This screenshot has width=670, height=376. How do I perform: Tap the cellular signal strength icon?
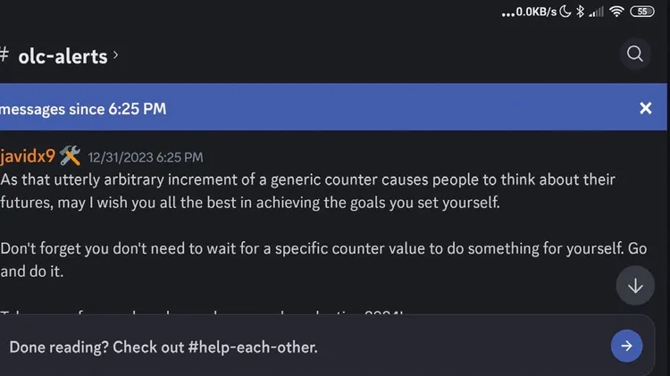click(x=596, y=12)
